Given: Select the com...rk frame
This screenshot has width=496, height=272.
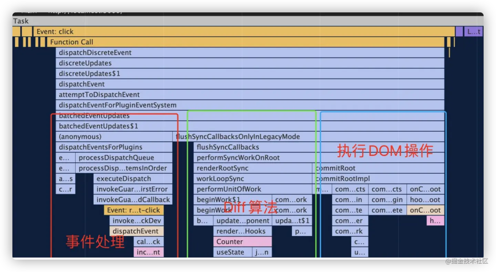Looking at the screenshot, I should point(350,231).
